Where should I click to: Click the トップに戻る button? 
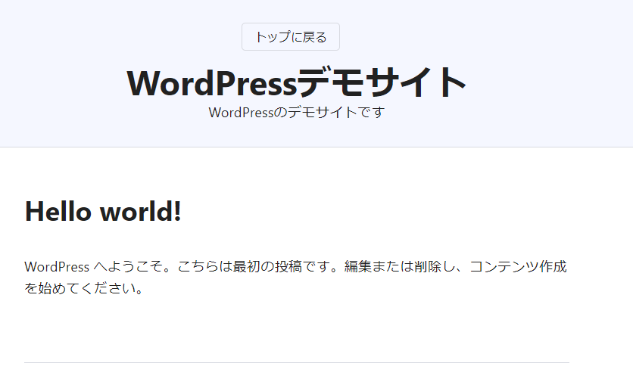(x=291, y=37)
